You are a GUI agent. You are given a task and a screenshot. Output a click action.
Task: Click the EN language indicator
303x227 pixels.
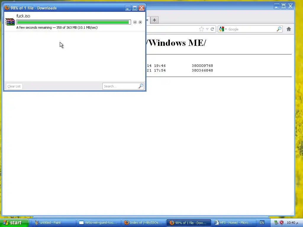tap(262, 223)
